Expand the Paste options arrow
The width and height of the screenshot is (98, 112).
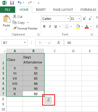pyautogui.click(x=6, y=29)
